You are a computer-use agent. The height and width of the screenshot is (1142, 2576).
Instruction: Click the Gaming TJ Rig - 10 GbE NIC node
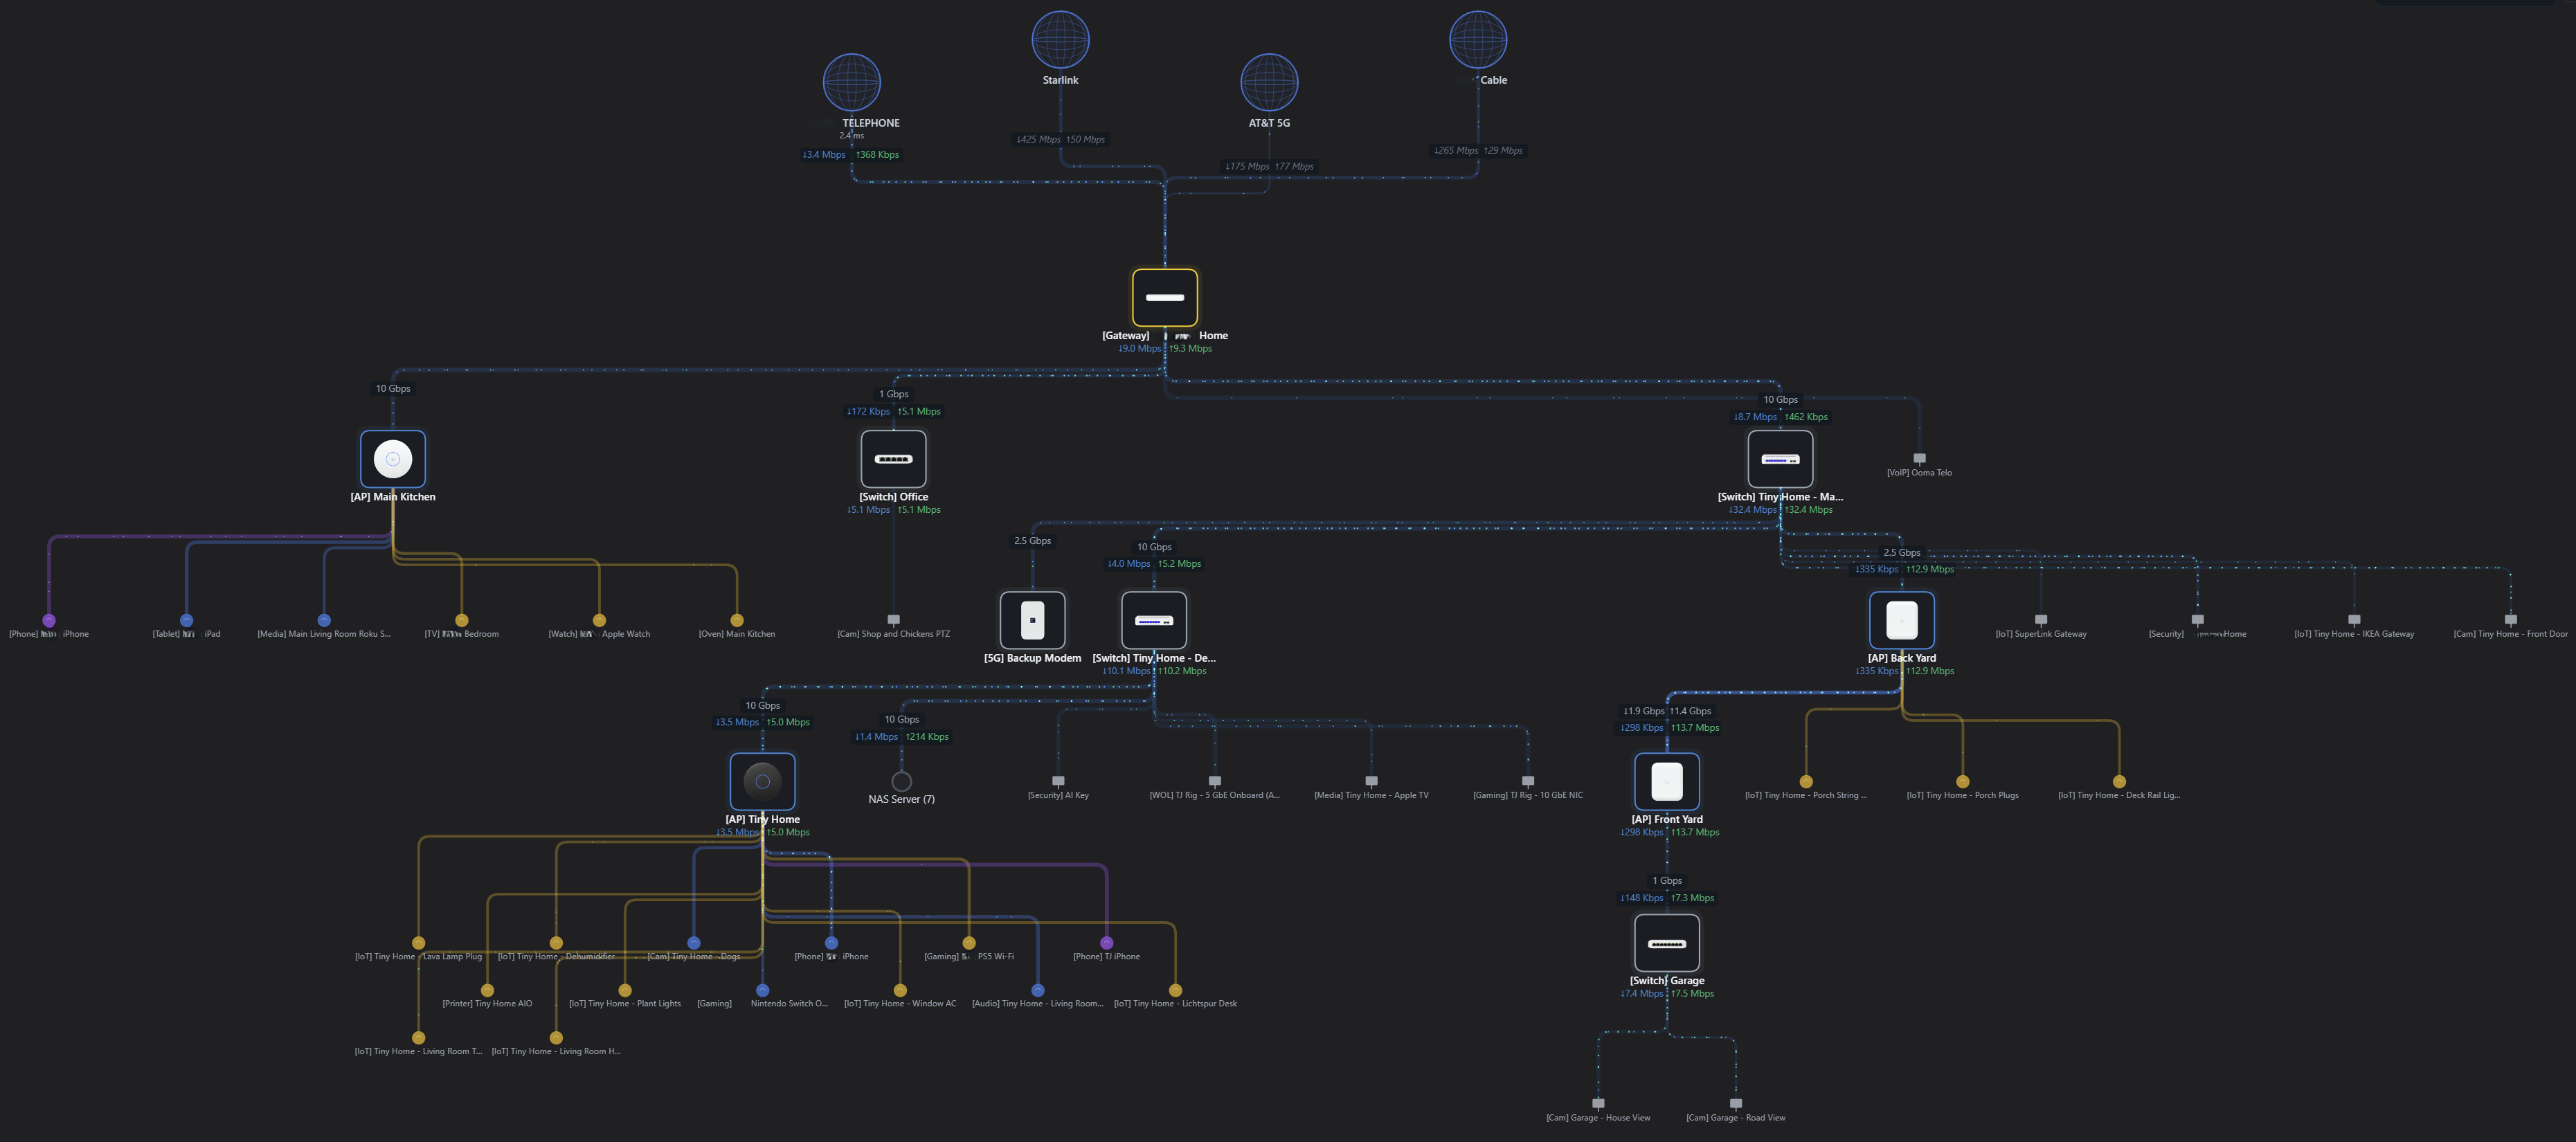coord(1527,781)
